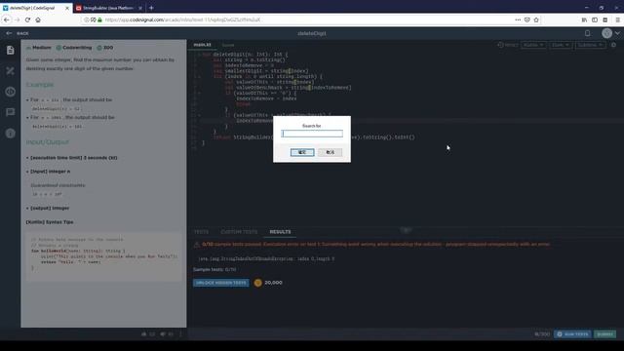
Task: Open the Sublime keybinding dropdown
Action: [x=591, y=45]
